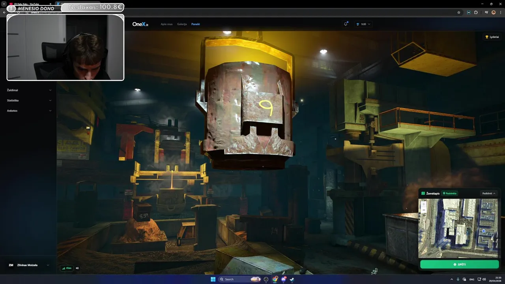
Task: Click the Pasirinkta location badge
Action: pyautogui.click(x=450, y=193)
